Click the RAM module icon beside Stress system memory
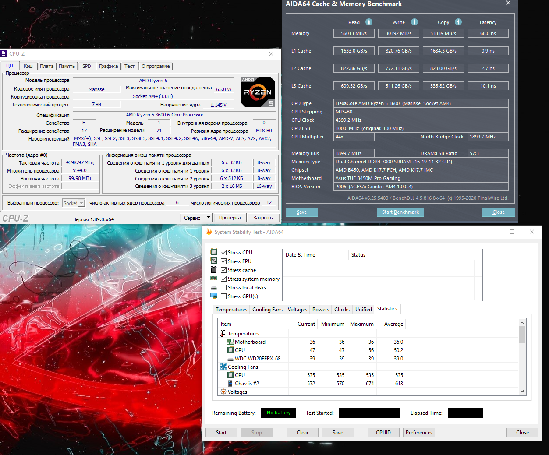549x455 pixels. point(214,278)
